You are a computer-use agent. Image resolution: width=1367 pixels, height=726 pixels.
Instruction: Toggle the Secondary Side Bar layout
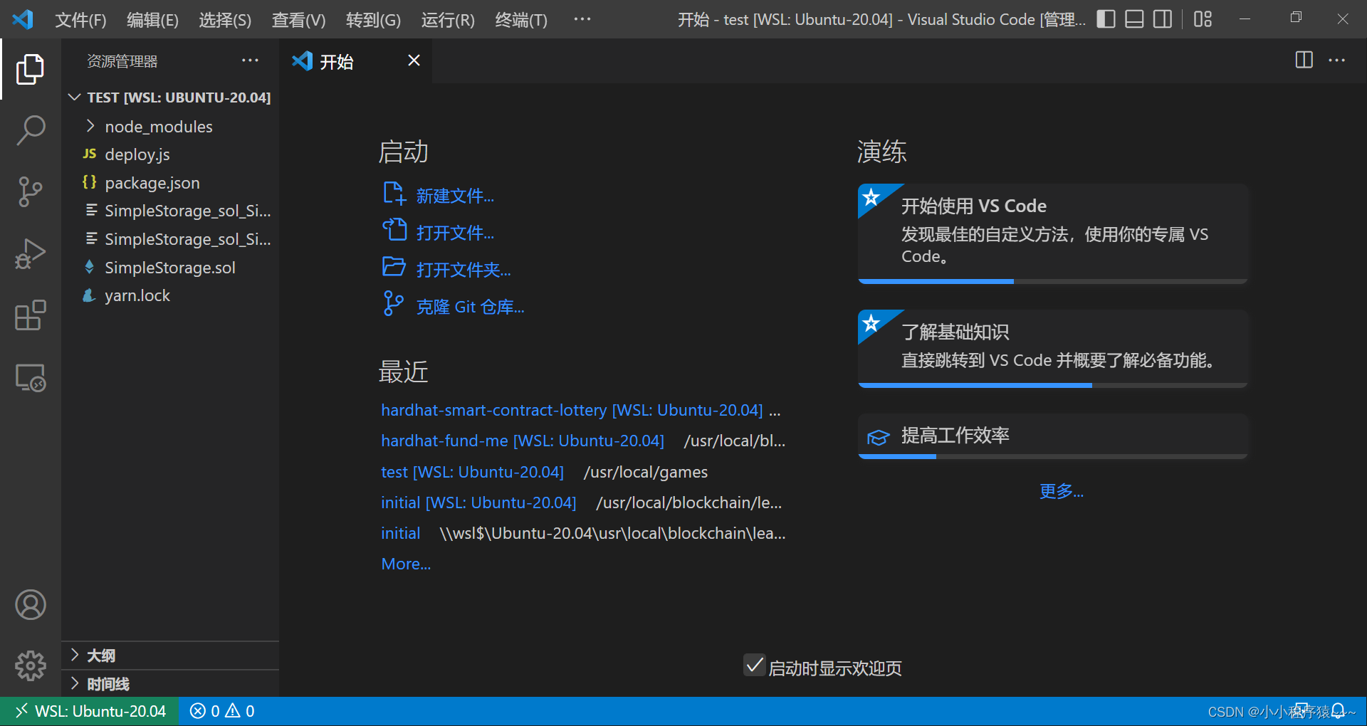(1163, 19)
